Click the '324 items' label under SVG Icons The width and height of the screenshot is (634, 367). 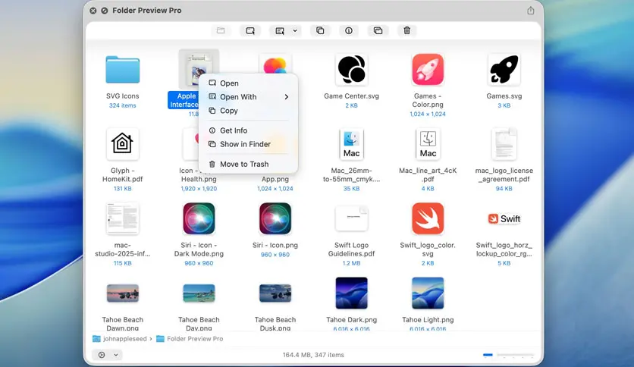click(x=123, y=105)
